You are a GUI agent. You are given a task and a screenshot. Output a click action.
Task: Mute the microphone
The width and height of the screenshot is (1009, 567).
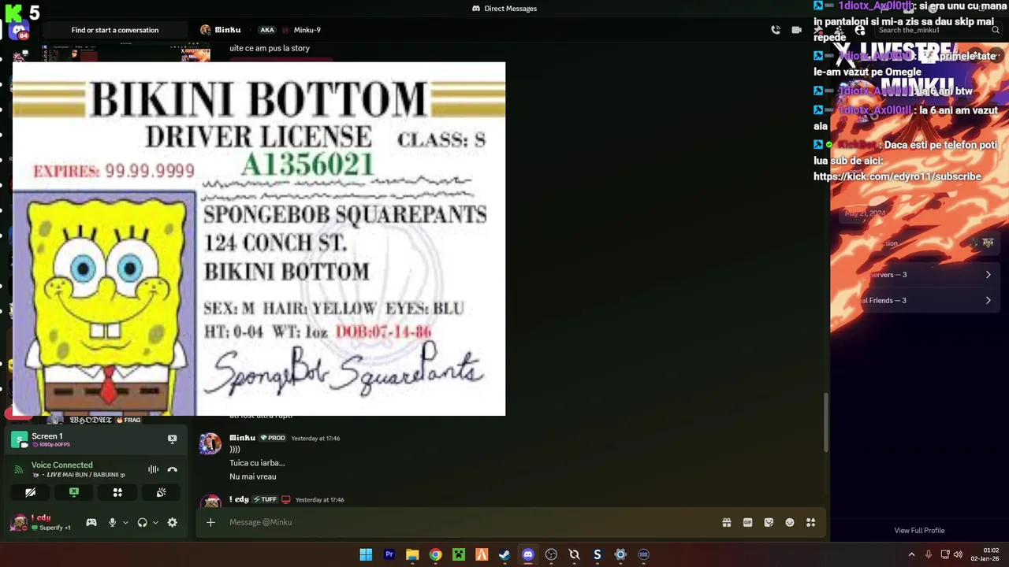[x=112, y=522]
